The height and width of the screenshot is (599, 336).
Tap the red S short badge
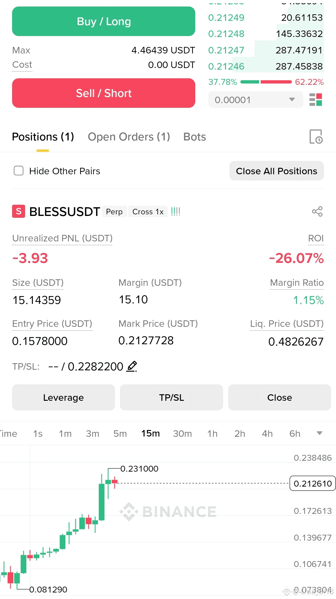[19, 211]
